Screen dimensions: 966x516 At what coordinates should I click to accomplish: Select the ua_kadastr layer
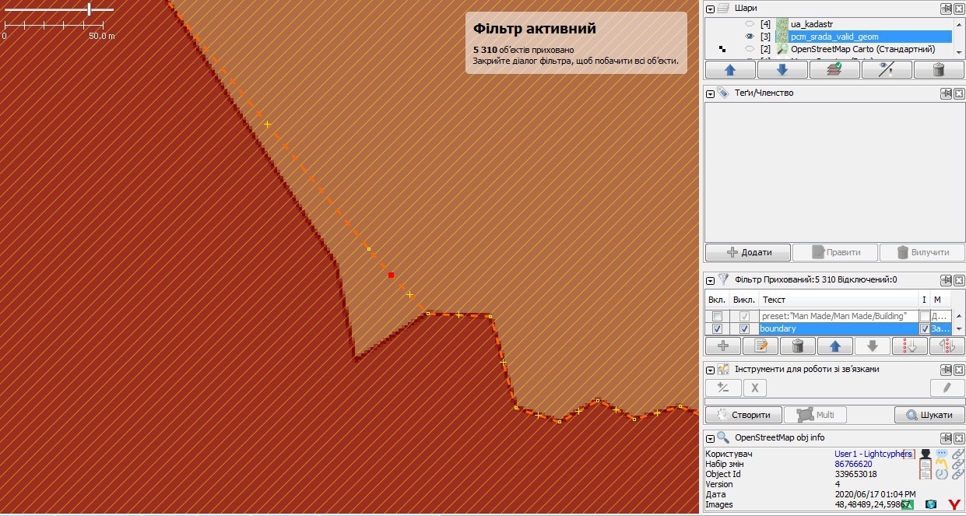[812, 24]
